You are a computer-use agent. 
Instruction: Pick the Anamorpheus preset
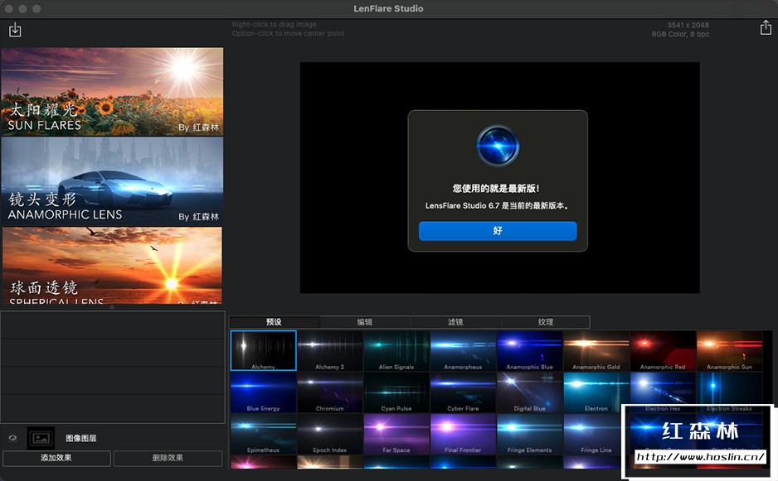click(x=463, y=351)
